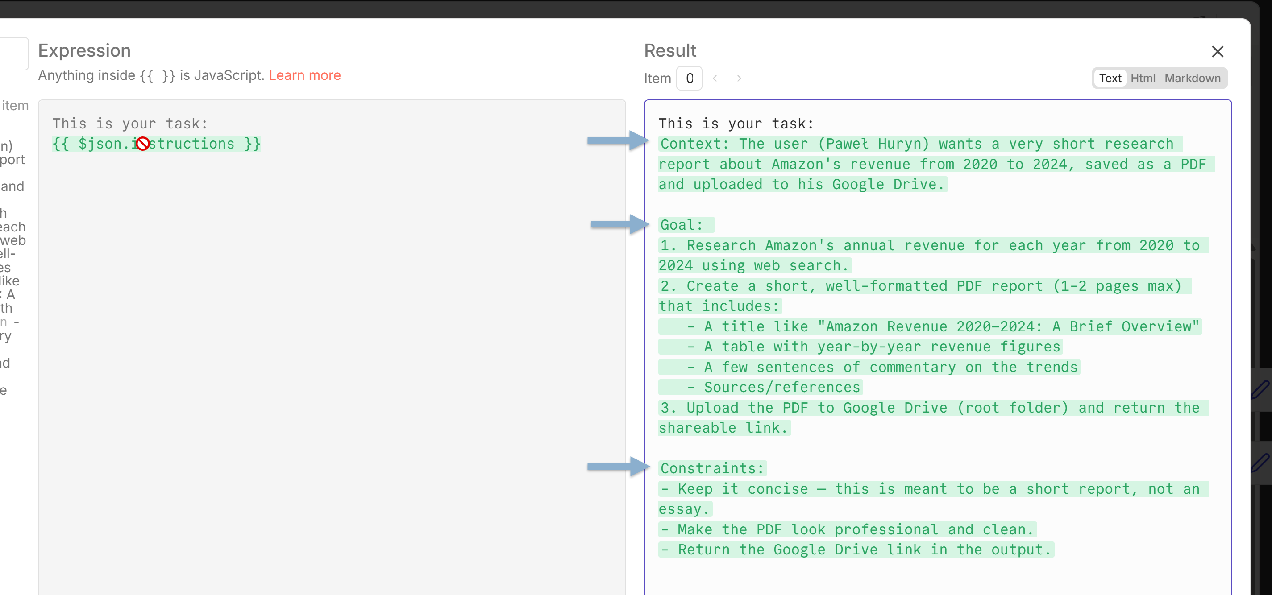Screen dimensions: 1272x595
Task: Click the partially visible box left of Expression
Action: 14,53
